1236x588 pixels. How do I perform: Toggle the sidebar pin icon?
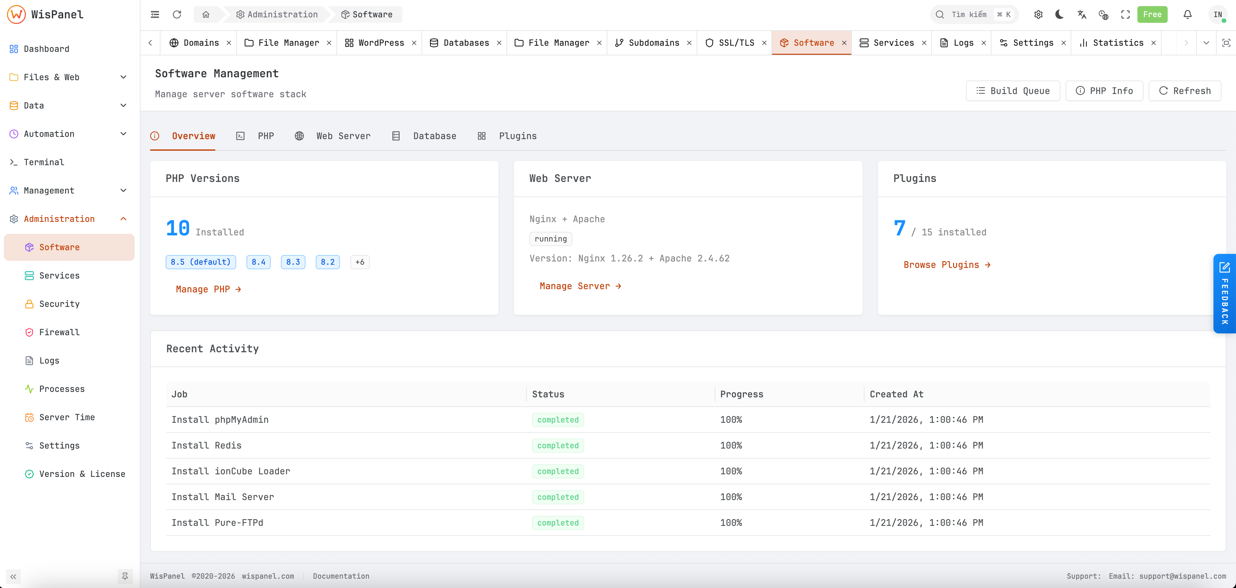[x=125, y=576]
